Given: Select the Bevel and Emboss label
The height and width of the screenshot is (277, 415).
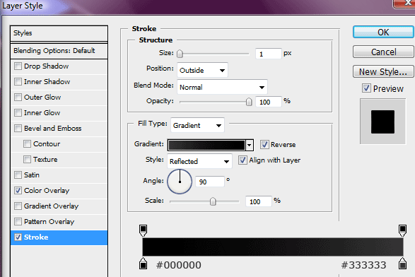Looking at the screenshot, I should coord(52,129).
